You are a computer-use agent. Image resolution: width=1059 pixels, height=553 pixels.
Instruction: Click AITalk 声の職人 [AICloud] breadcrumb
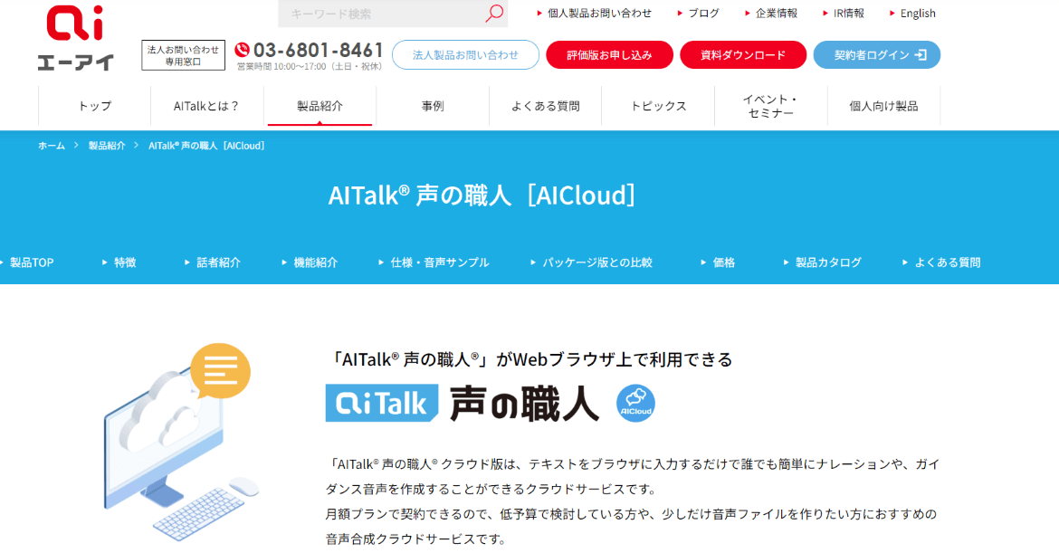pyautogui.click(x=206, y=145)
